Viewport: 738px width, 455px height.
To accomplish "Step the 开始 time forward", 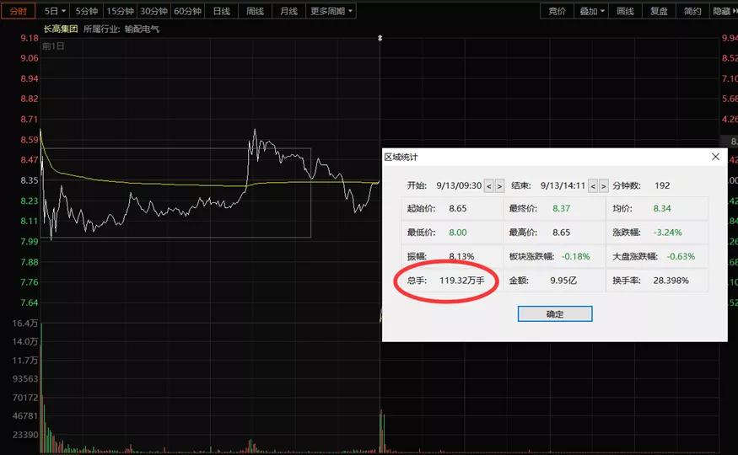I will [x=499, y=186].
